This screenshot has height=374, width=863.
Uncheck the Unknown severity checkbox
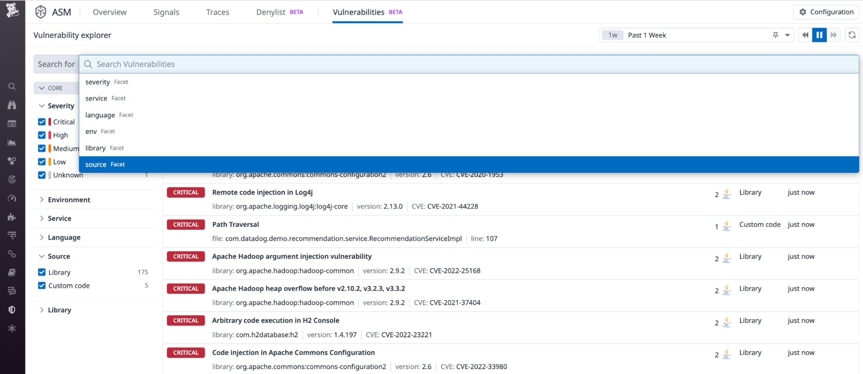[42, 175]
